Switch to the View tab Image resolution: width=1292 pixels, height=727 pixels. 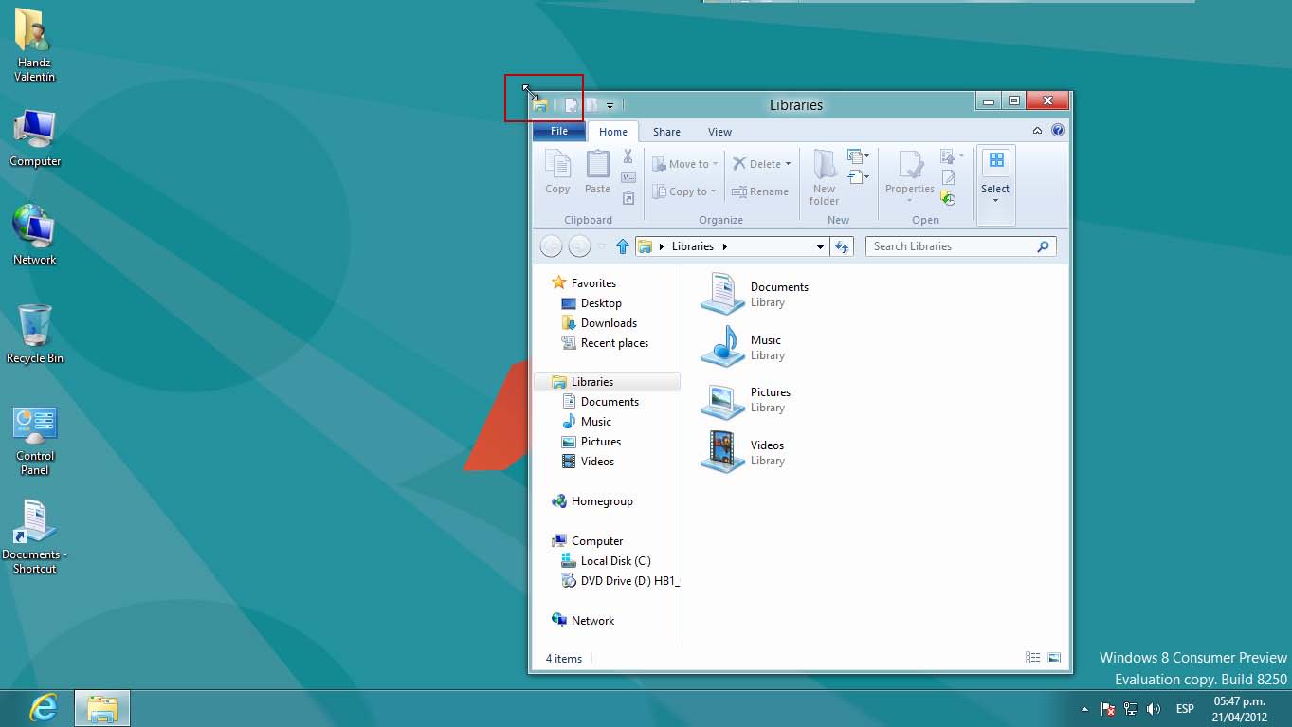click(719, 132)
